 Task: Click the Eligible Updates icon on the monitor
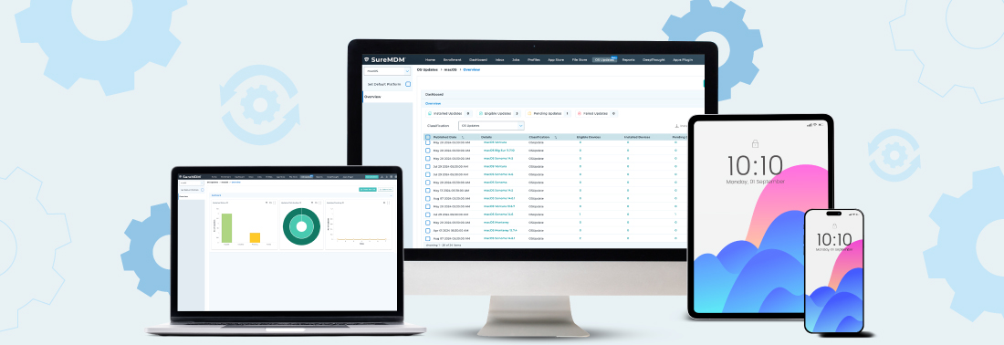coord(481,113)
